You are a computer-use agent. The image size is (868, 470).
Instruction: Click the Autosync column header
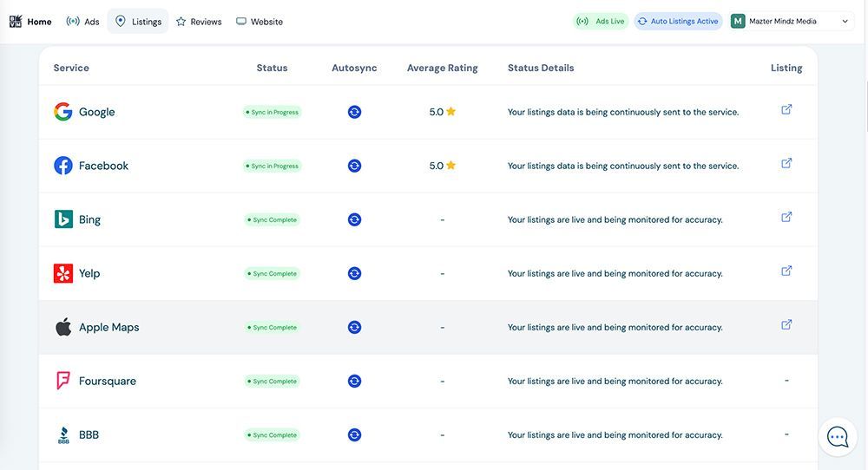[x=354, y=68]
